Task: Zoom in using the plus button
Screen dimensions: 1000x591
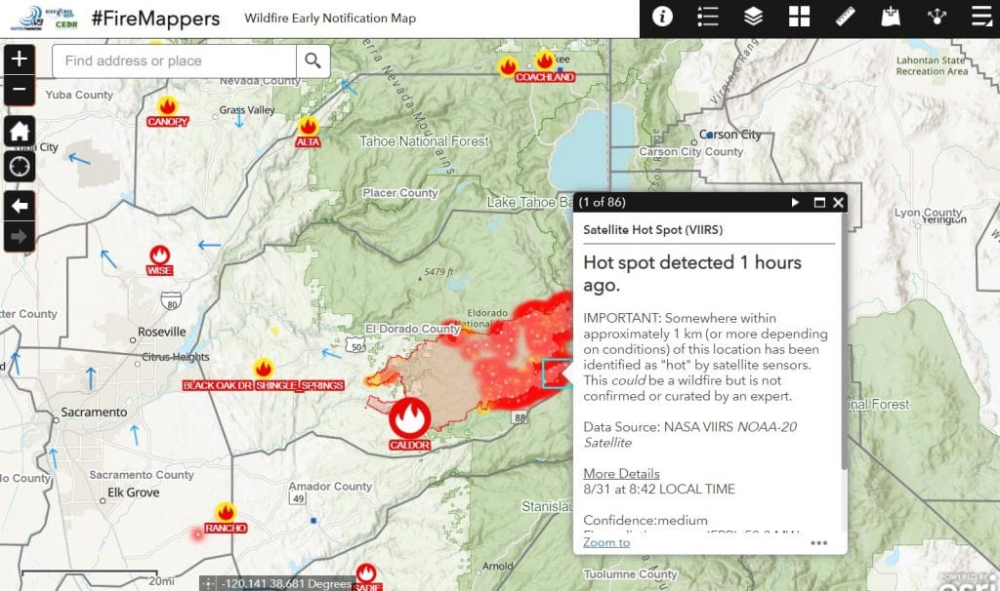Action: click(x=19, y=59)
